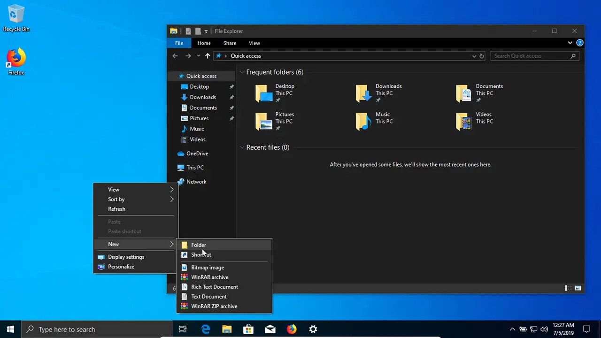Expand the ribbon with the chevron

570,43
